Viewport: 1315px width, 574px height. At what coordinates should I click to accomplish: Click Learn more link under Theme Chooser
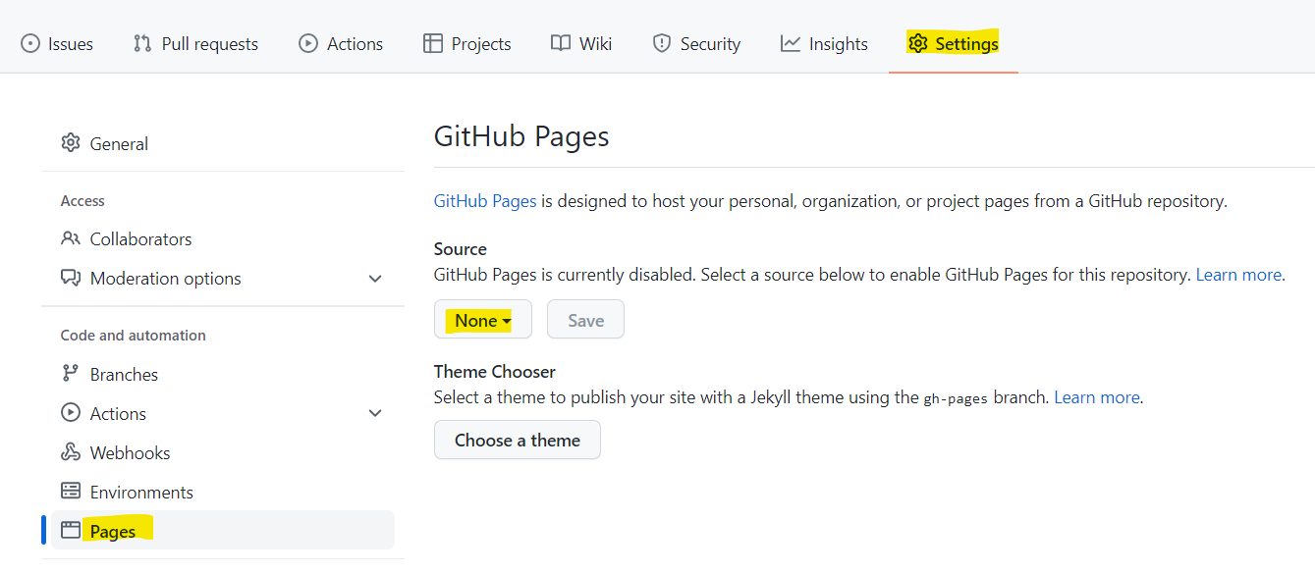click(1097, 397)
